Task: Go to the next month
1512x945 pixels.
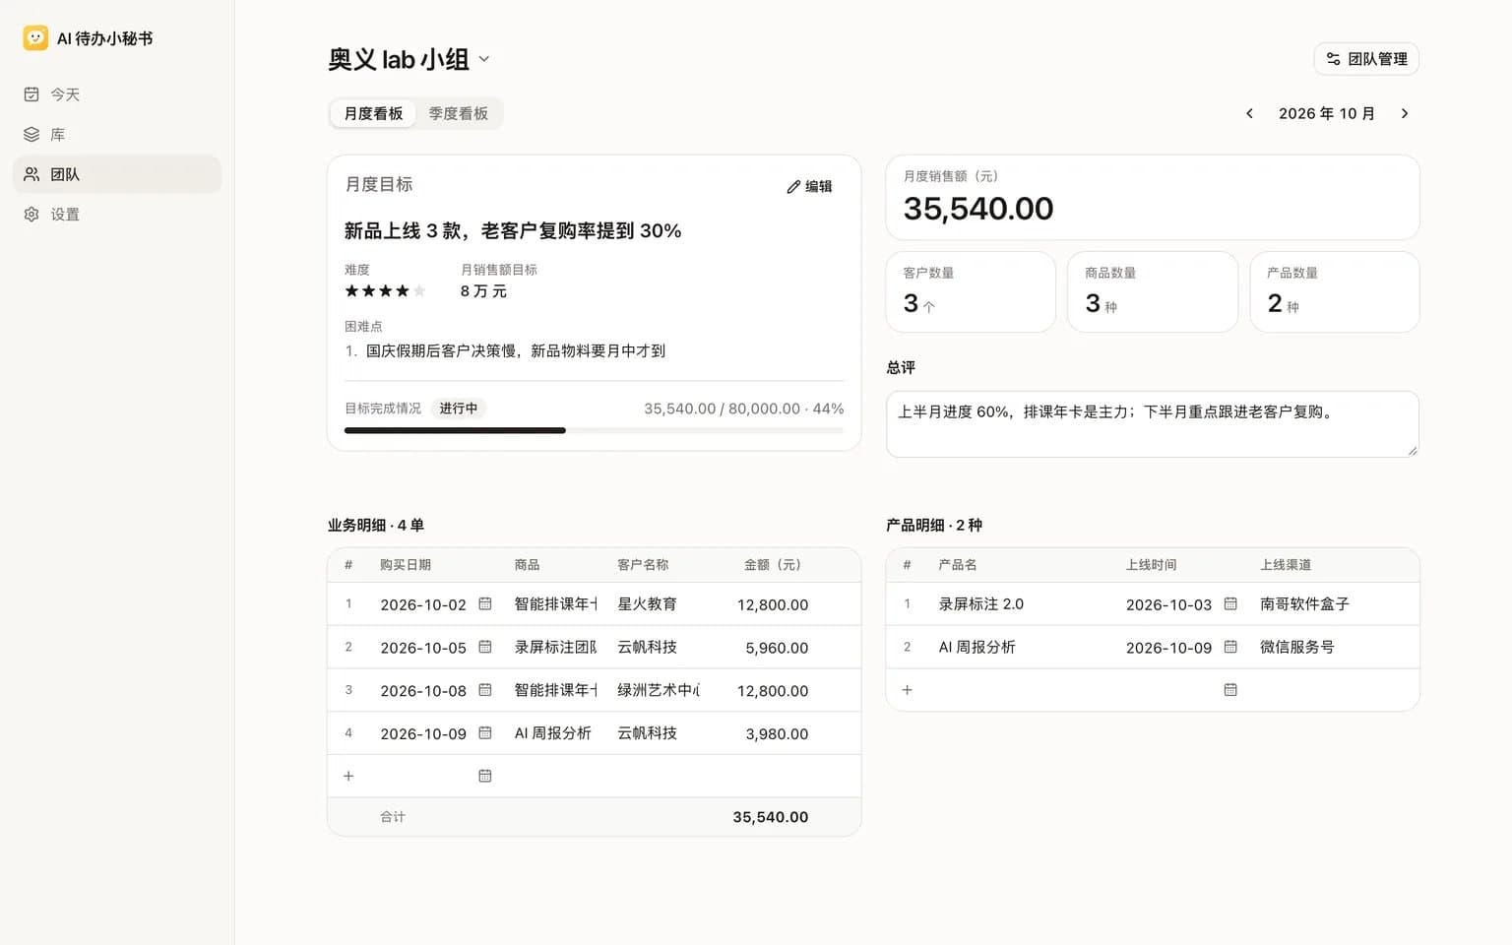Action: [1405, 113]
